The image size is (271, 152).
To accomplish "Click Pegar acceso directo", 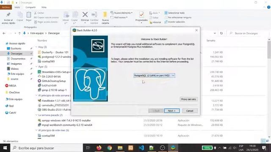I will (x=46, y=22).
